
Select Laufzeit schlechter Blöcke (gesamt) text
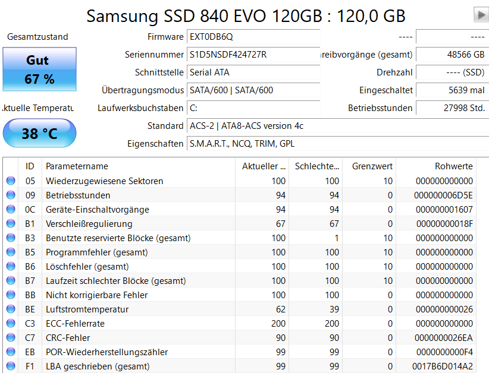pyautogui.click(x=115, y=281)
